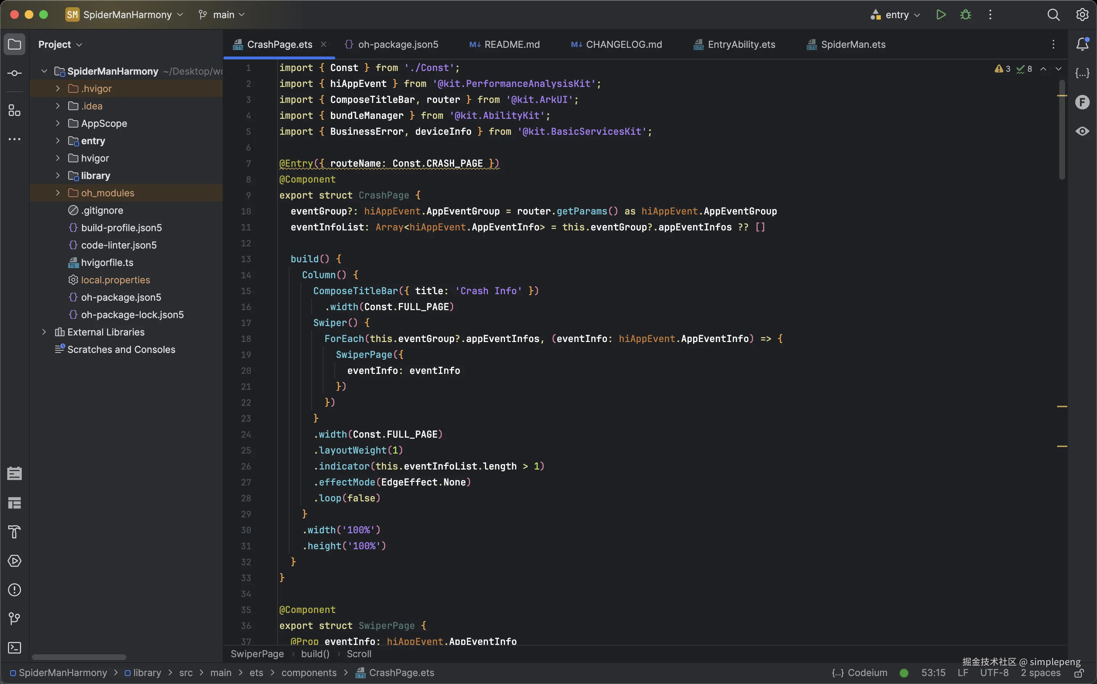This screenshot has width=1097, height=684.
Task: Toggle the Previewer eye icon
Action: [1082, 131]
